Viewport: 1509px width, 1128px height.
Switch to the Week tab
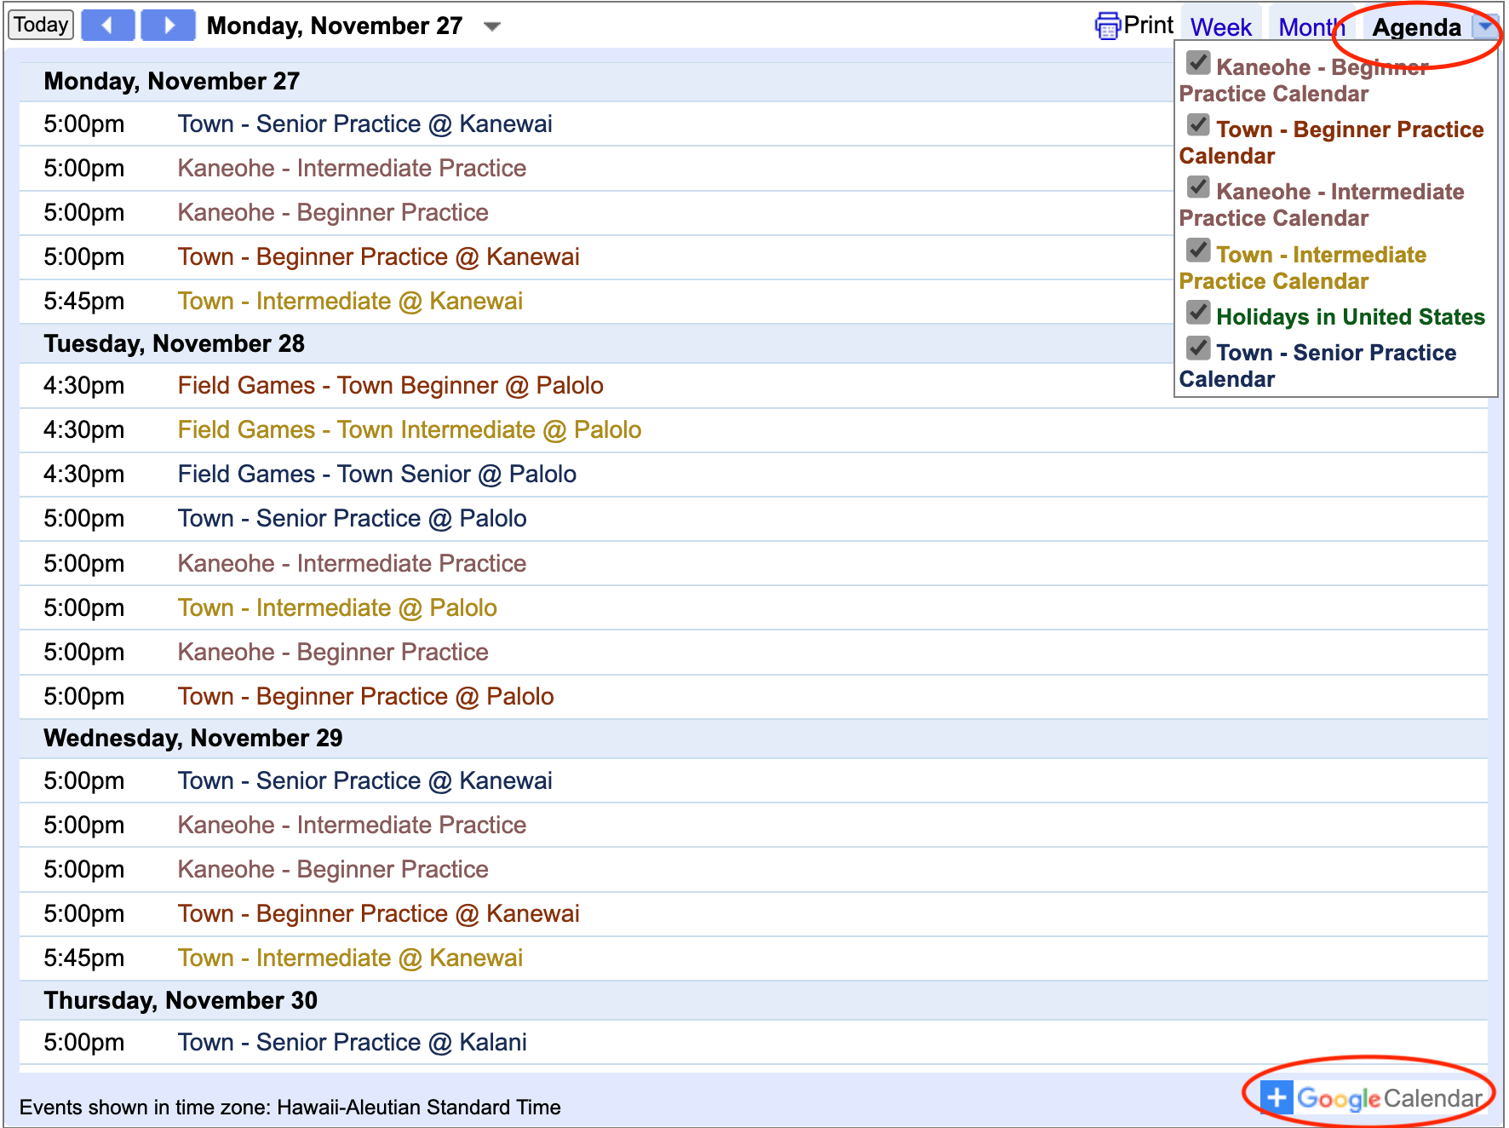(x=1220, y=27)
